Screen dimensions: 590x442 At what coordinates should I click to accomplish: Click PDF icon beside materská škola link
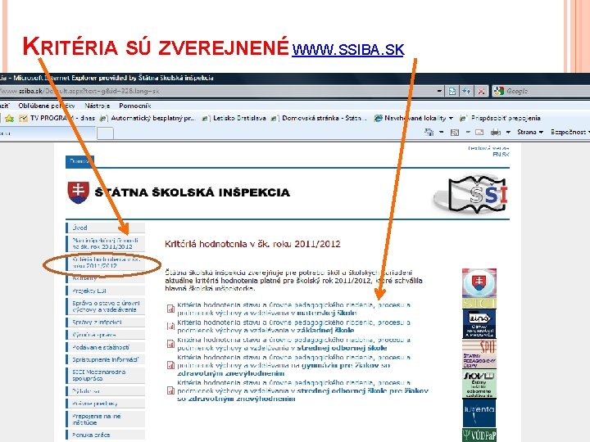tap(170, 309)
